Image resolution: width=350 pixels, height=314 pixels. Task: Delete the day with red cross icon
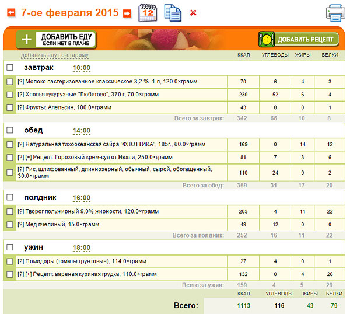tap(193, 13)
